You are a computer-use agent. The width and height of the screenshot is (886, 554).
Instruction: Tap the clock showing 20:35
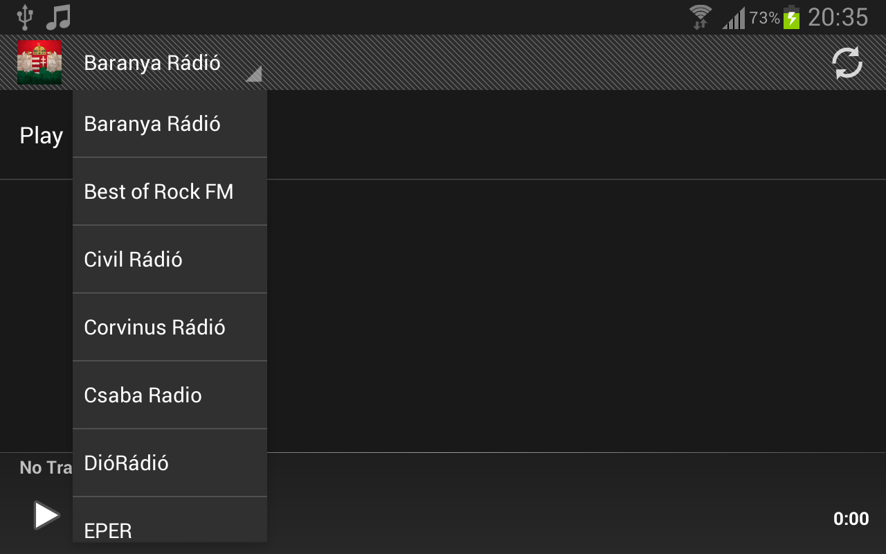click(838, 17)
